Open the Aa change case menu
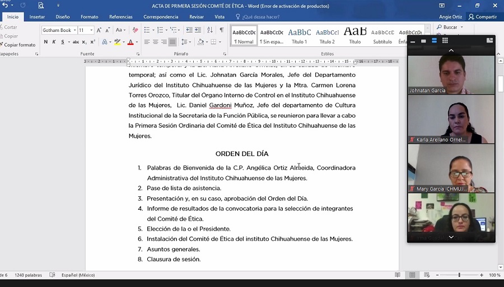 120,30
